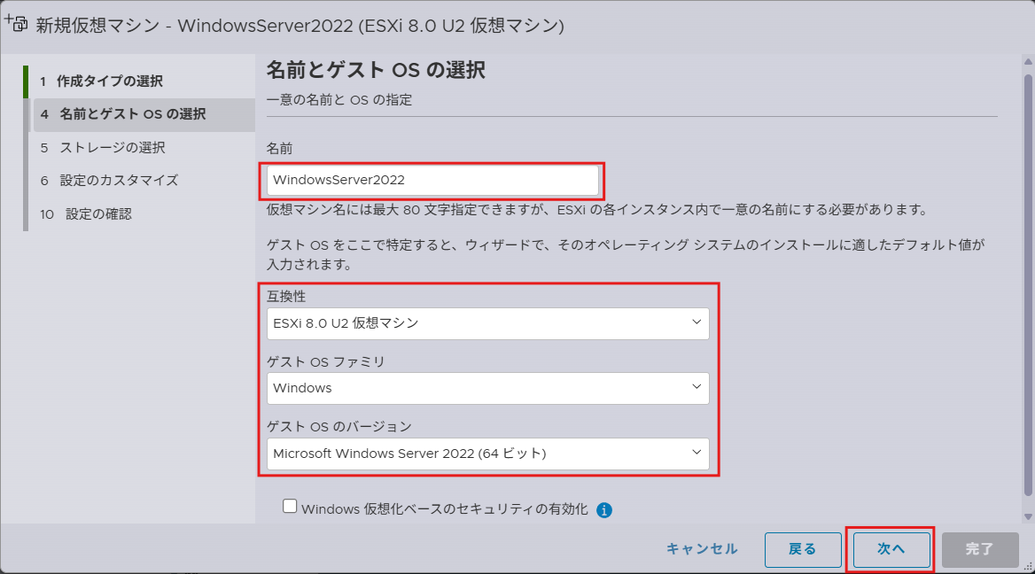This screenshot has width=1035, height=574.
Task: Click the scrollbar up arrow
Action: coord(1028,62)
